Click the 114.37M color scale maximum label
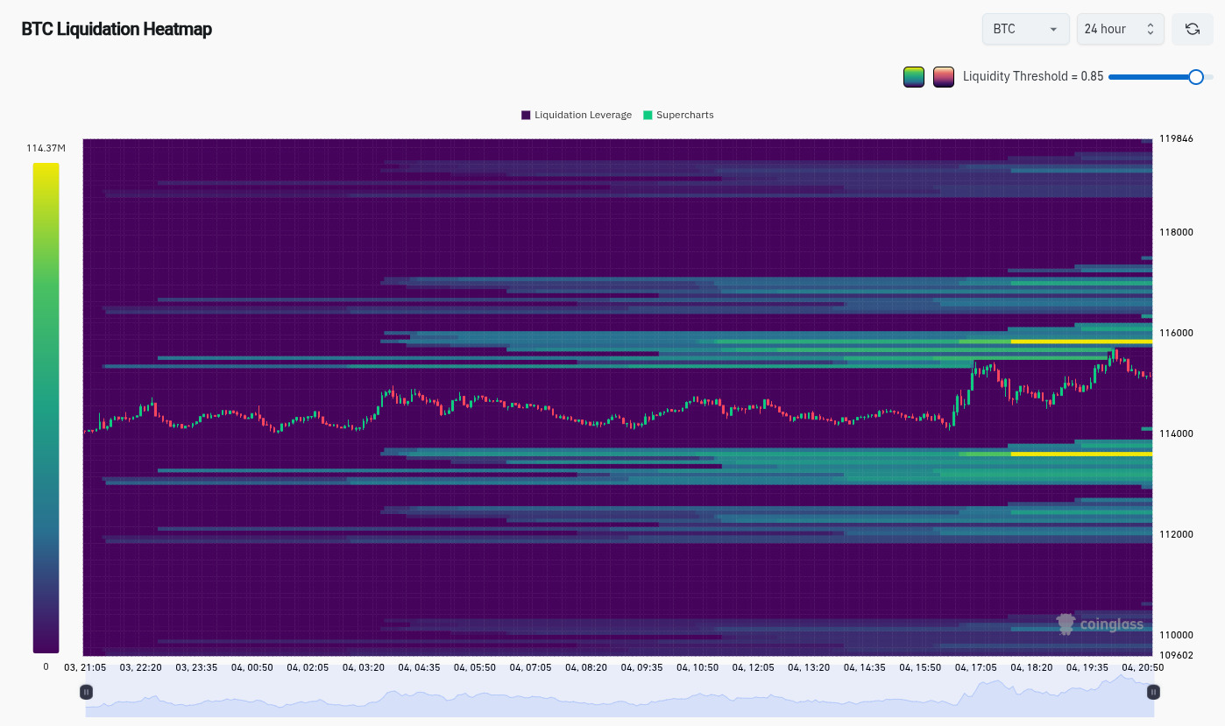Screen dimensions: 1225x726 pyautogui.click(x=46, y=147)
